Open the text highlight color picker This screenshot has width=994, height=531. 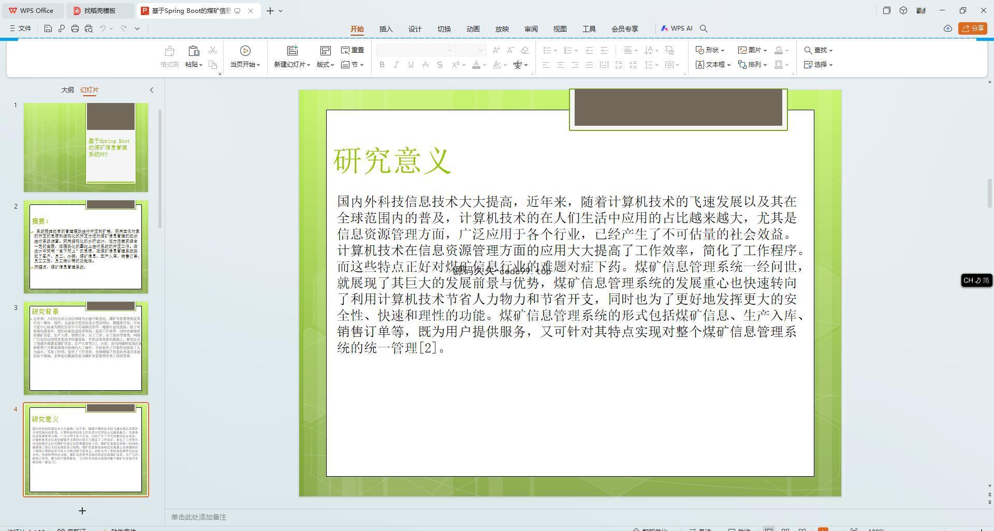pos(500,65)
